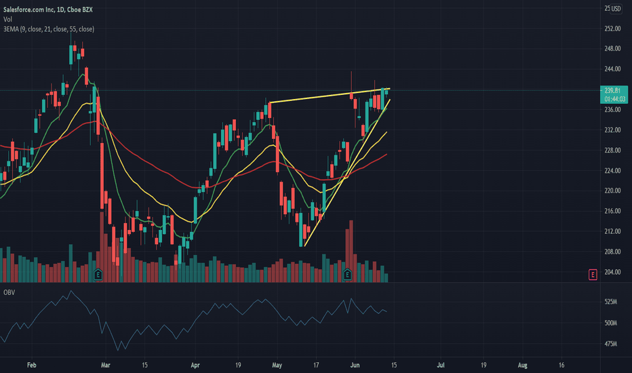The height and width of the screenshot is (373, 632).
Task: Click the Feb date axis label
Action: tap(31, 366)
